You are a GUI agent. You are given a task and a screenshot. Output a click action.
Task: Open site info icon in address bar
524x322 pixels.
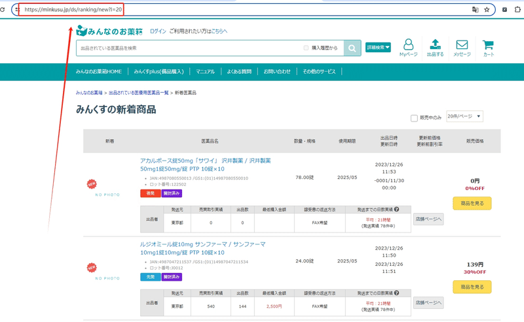pyautogui.click(x=18, y=10)
